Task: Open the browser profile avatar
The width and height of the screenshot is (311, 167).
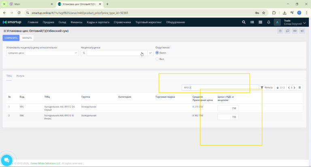Action: [x=299, y=13]
